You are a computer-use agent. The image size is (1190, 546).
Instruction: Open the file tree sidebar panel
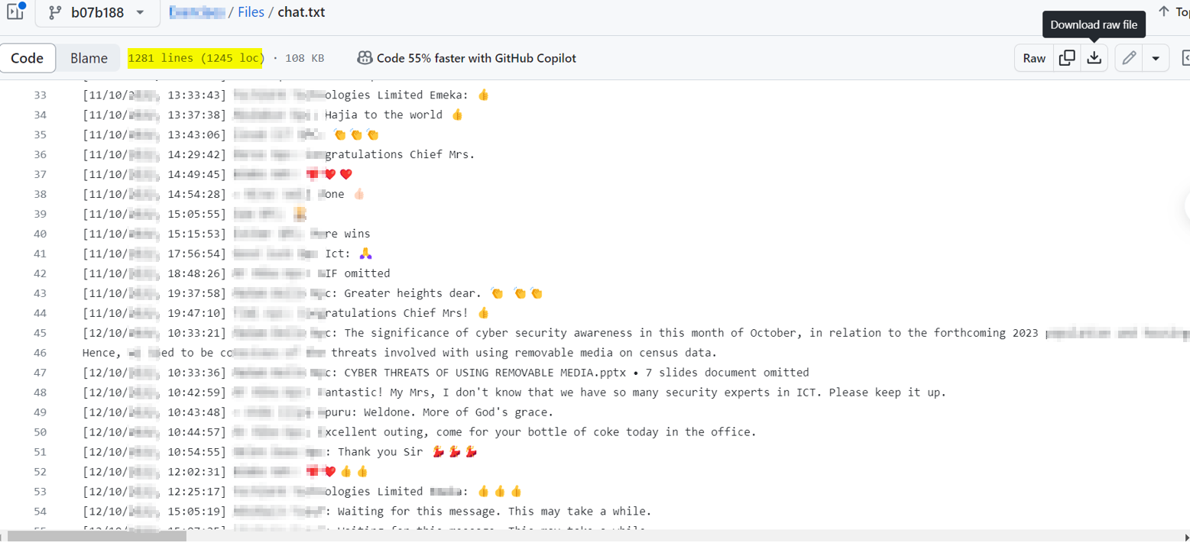(15, 12)
